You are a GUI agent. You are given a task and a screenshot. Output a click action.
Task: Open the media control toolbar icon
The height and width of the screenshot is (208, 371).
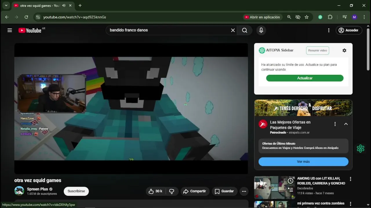click(x=345, y=17)
